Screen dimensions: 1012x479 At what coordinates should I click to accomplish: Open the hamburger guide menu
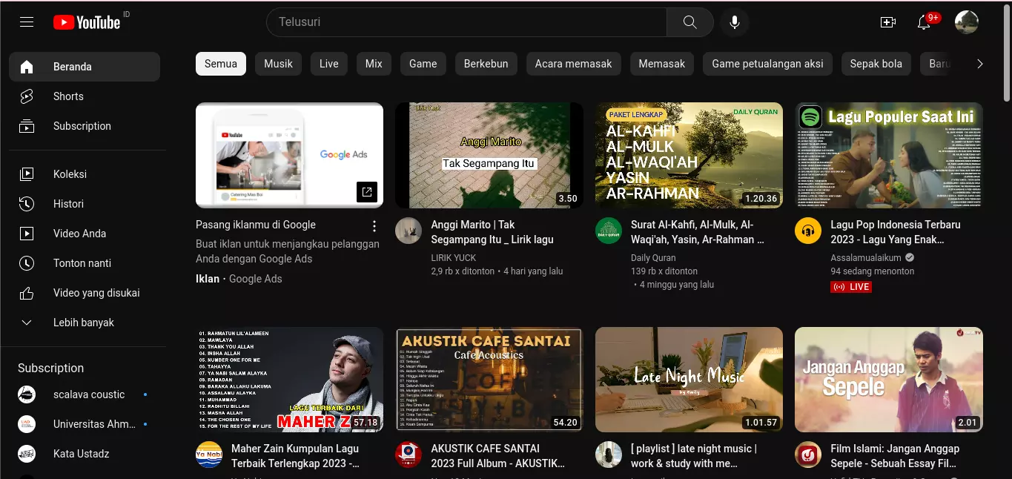click(x=27, y=22)
